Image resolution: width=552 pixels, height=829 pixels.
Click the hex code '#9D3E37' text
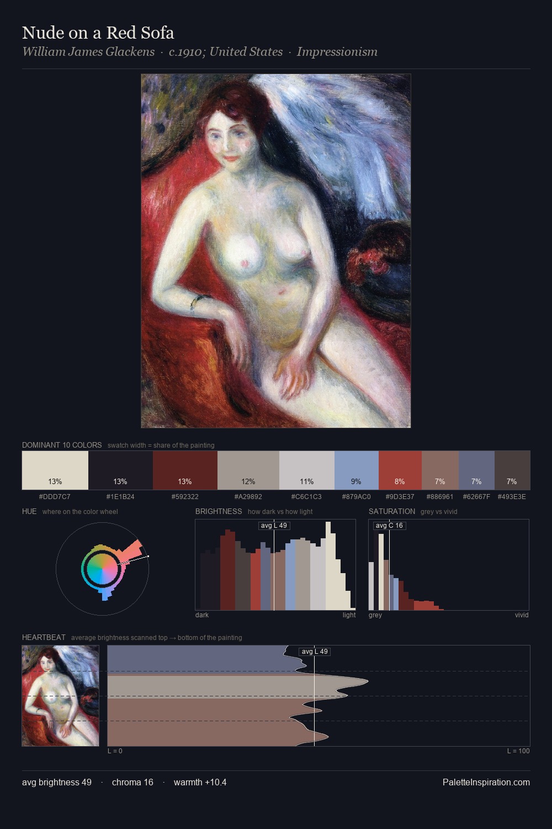pos(400,497)
